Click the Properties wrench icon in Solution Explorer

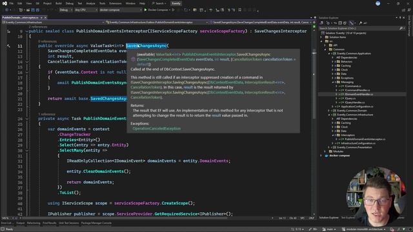[360, 23]
